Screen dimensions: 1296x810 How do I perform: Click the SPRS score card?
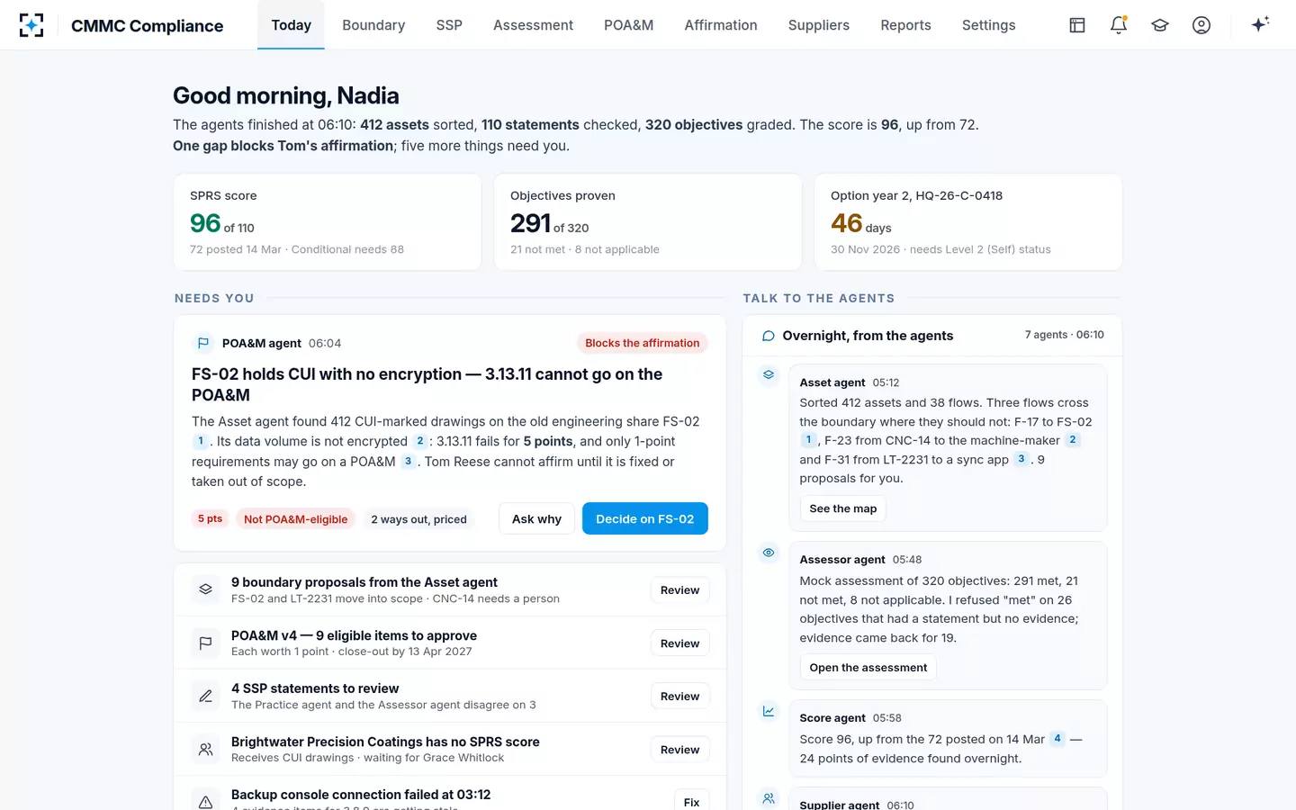(x=328, y=222)
